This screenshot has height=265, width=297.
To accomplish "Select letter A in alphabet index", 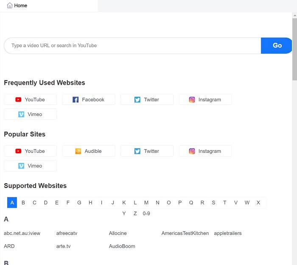I will [x=12, y=203].
